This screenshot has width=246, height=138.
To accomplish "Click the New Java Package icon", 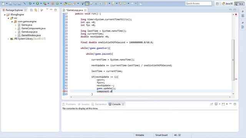I will click(x=53, y=3).
